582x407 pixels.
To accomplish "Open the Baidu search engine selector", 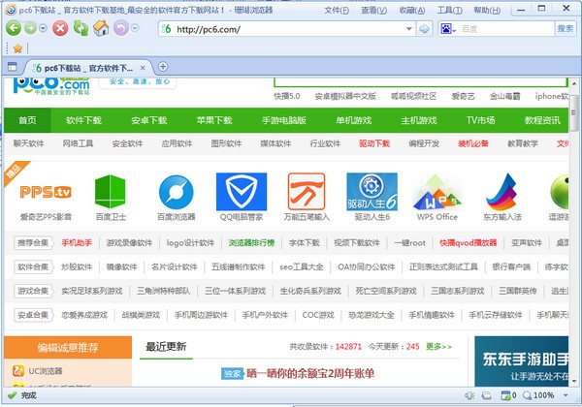I will [x=447, y=29].
